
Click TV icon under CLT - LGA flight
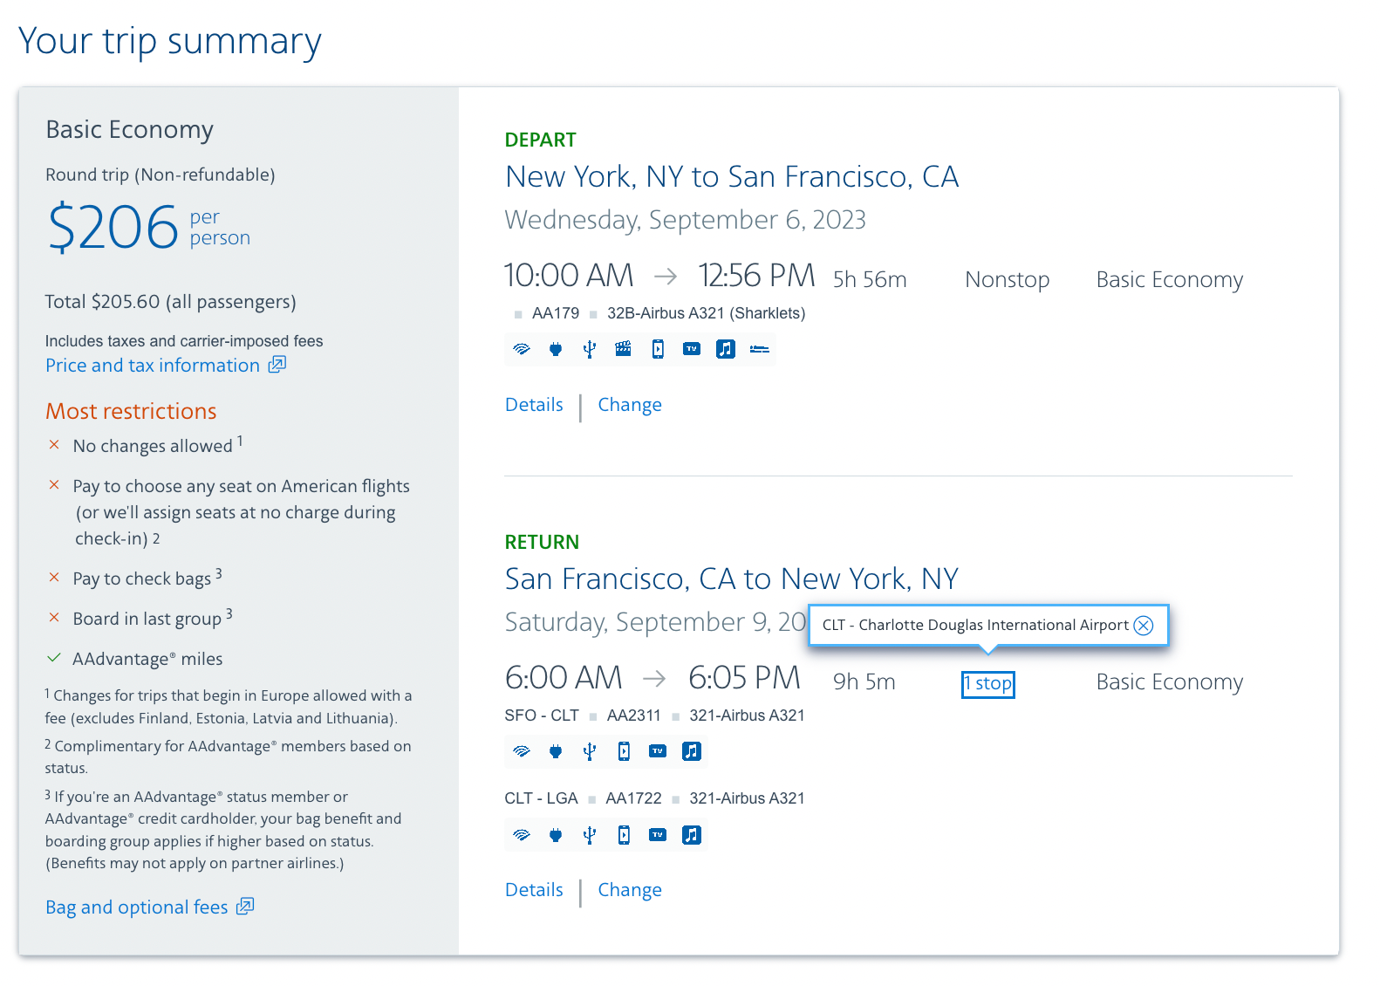[x=658, y=835]
